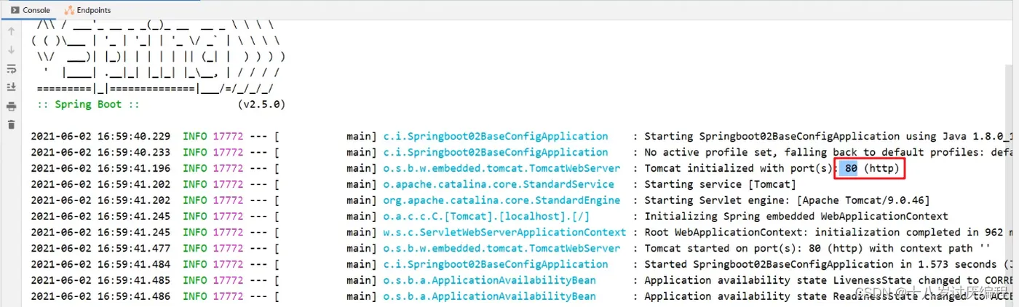
Task: Click org.apache.catalina.core.StandardEngine logger name
Action: 501,200
